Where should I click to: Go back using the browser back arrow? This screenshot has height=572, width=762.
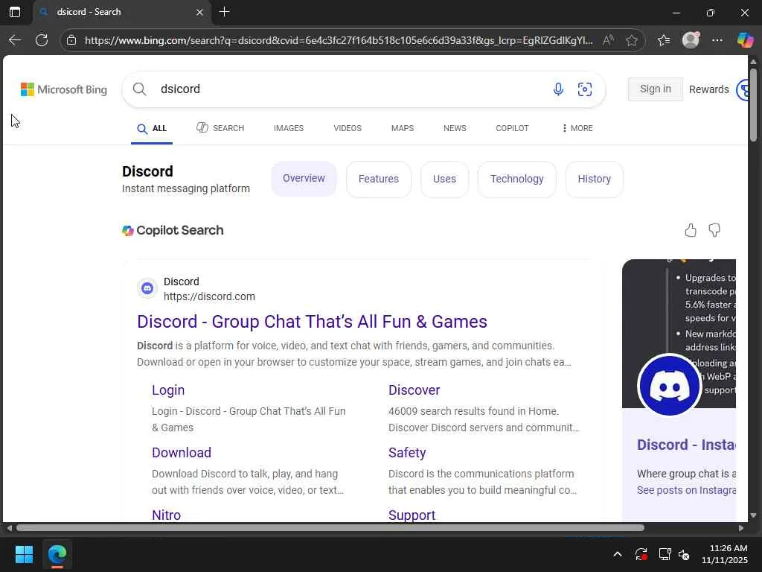[15, 40]
